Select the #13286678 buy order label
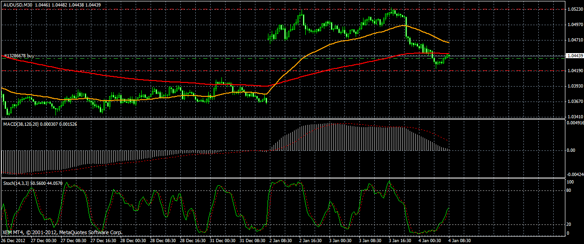 [19, 55]
